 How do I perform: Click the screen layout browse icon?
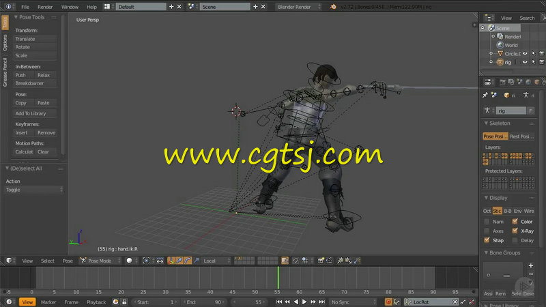107,7
